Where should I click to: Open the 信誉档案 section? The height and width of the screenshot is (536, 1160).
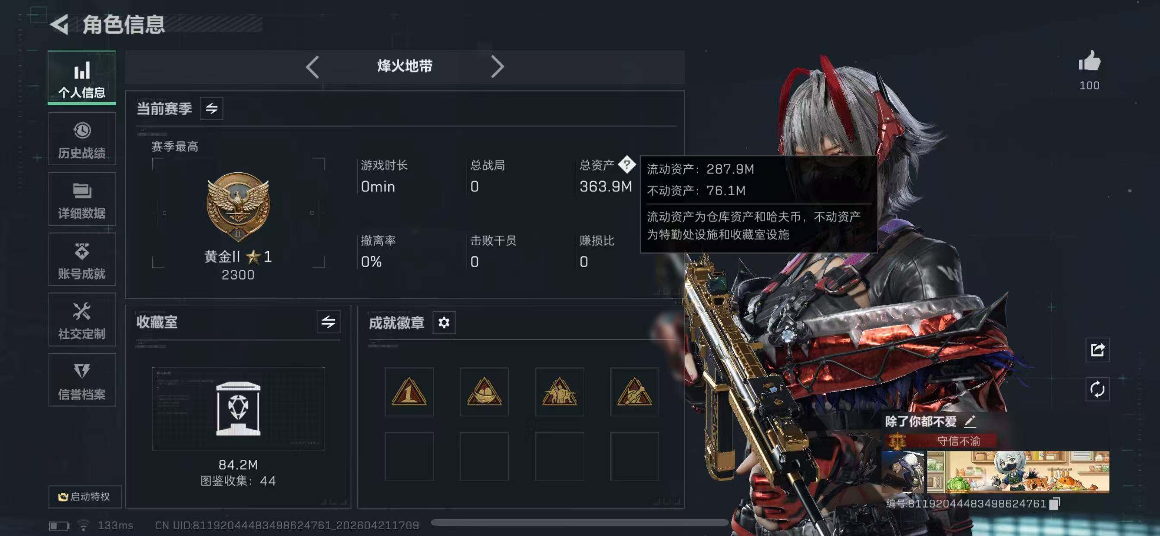tap(82, 380)
